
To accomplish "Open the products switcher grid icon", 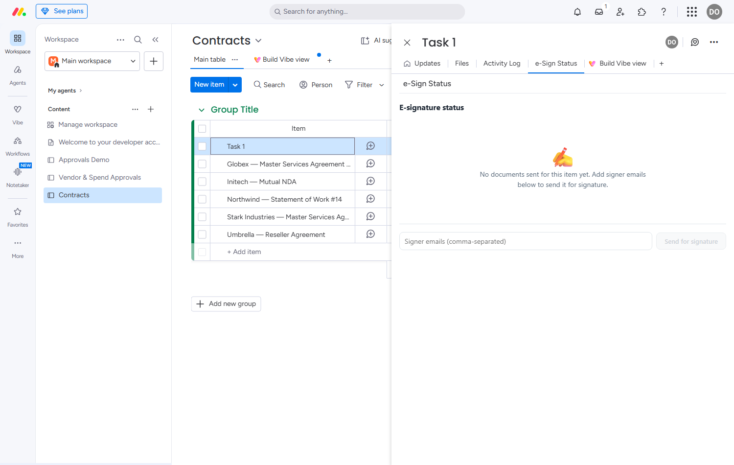I will 692,12.
